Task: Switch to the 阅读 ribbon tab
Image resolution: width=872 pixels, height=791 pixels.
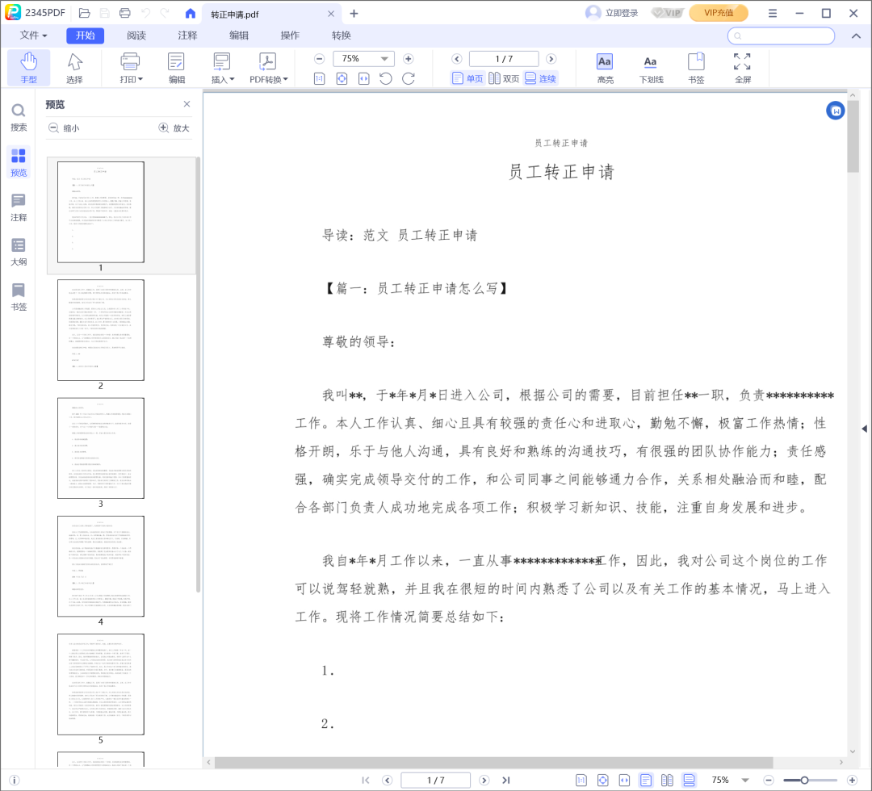Action: click(x=136, y=35)
